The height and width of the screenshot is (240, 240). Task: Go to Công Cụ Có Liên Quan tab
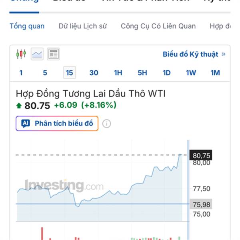(x=158, y=26)
